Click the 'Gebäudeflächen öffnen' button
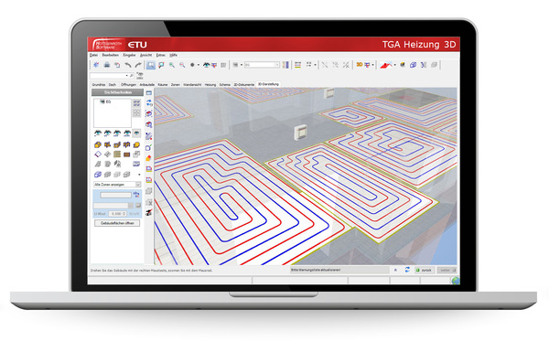 pyautogui.click(x=117, y=223)
